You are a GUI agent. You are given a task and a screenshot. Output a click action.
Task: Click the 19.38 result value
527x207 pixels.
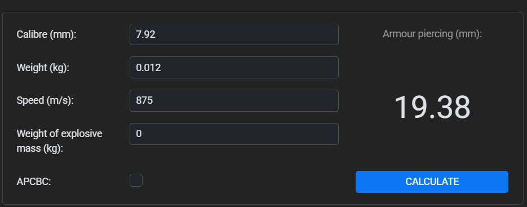pyautogui.click(x=432, y=107)
